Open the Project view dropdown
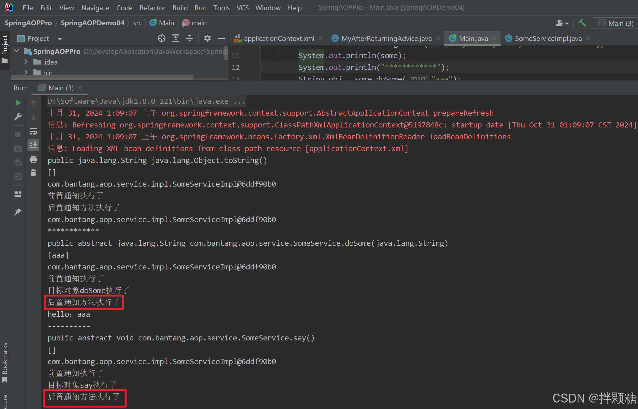The height and width of the screenshot is (409, 638). click(60, 39)
